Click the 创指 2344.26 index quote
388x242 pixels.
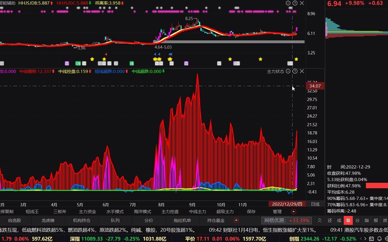[323, 239]
